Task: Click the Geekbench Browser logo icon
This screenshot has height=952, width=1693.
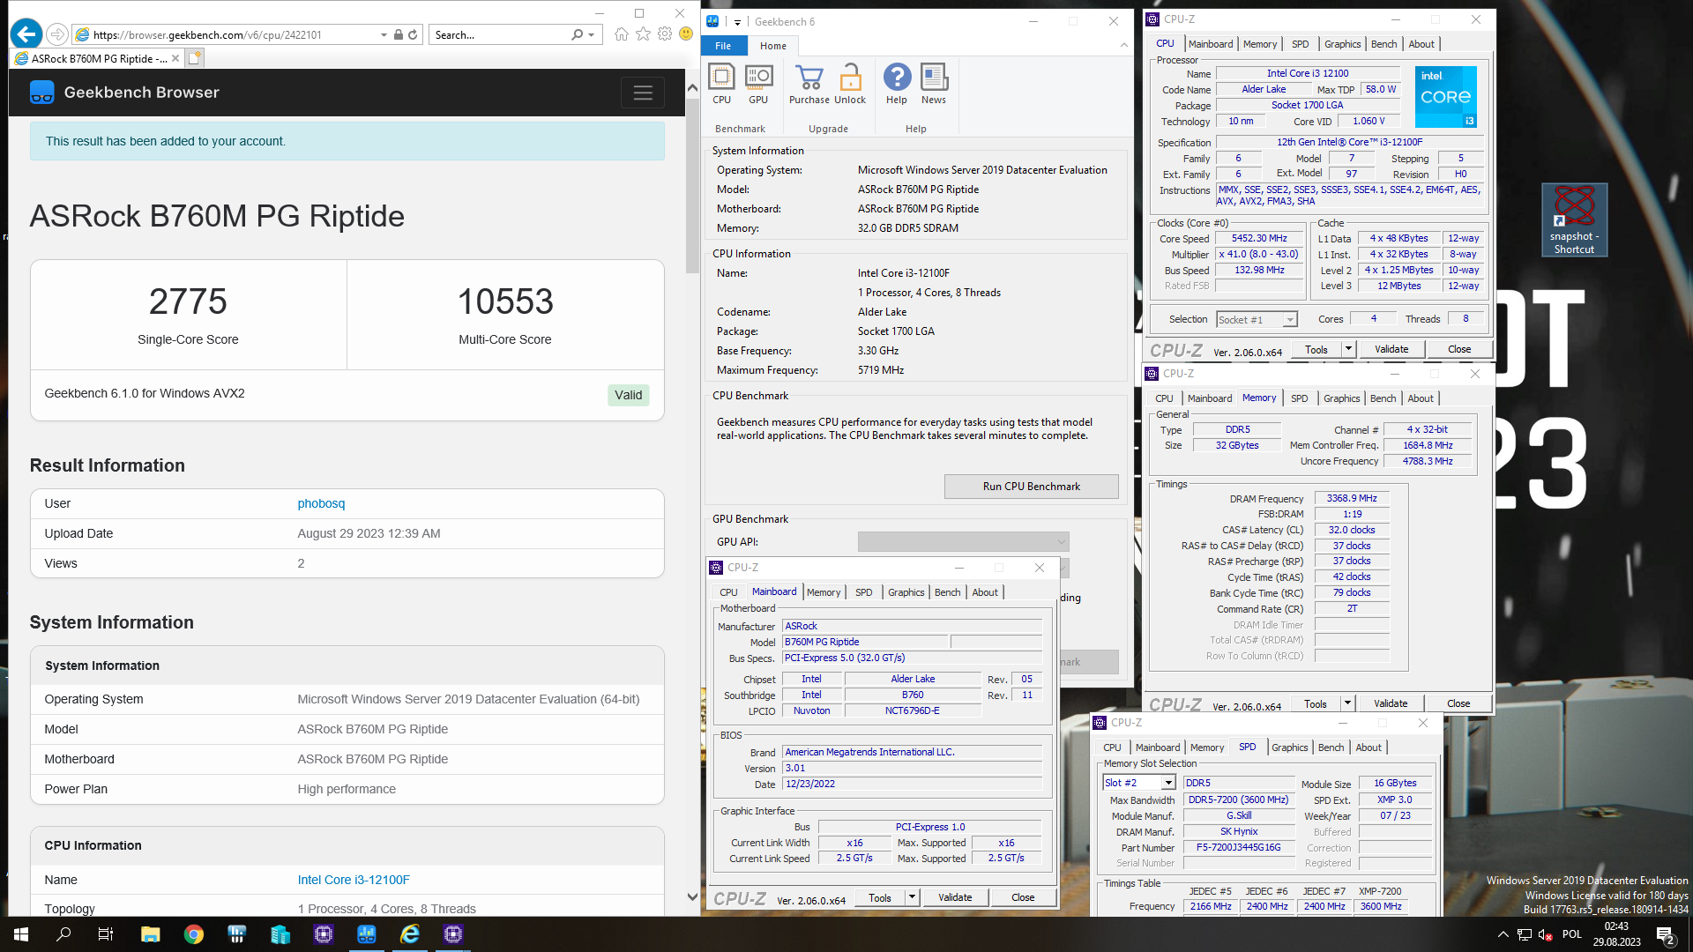Action: tap(41, 93)
